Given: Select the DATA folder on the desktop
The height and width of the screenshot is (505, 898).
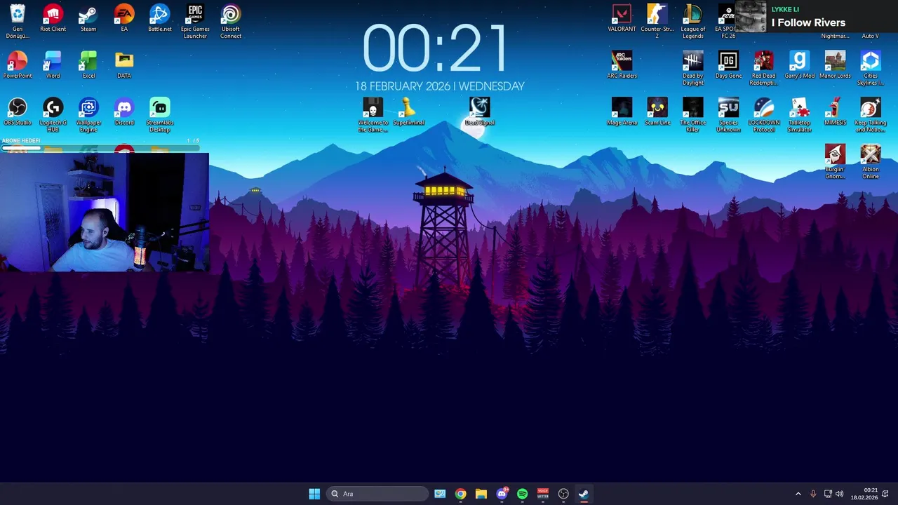Looking at the screenshot, I should point(124,65).
